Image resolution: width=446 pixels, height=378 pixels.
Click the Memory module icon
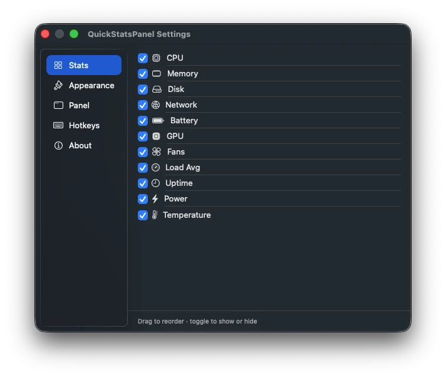click(157, 74)
